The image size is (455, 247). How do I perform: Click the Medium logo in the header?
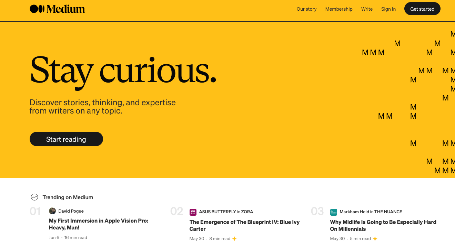coord(57,9)
